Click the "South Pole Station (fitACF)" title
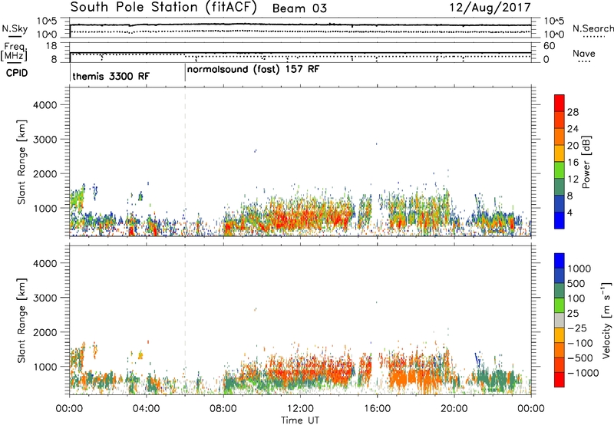This screenshot has height=425, width=614. pos(163,8)
